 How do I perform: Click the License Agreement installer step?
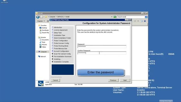point(61,30)
